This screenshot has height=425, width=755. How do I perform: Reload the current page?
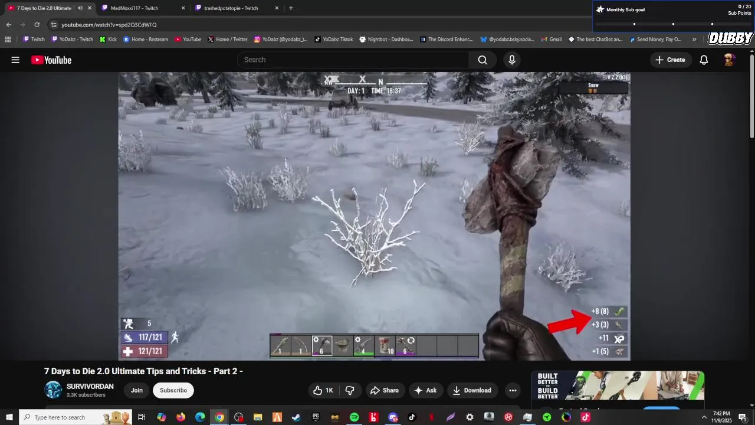tap(37, 25)
